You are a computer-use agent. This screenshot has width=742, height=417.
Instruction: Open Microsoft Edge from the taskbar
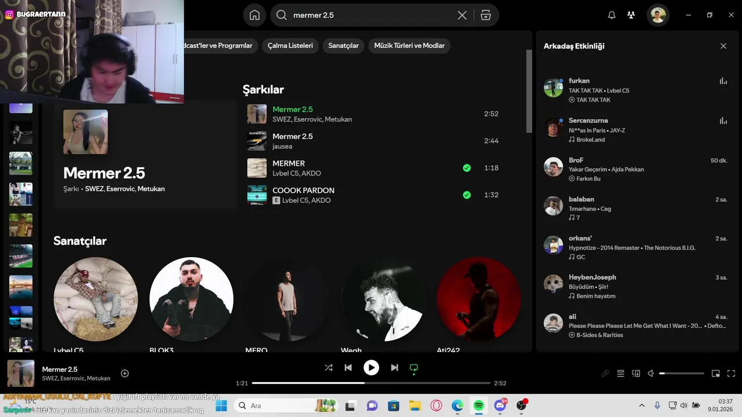click(457, 405)
